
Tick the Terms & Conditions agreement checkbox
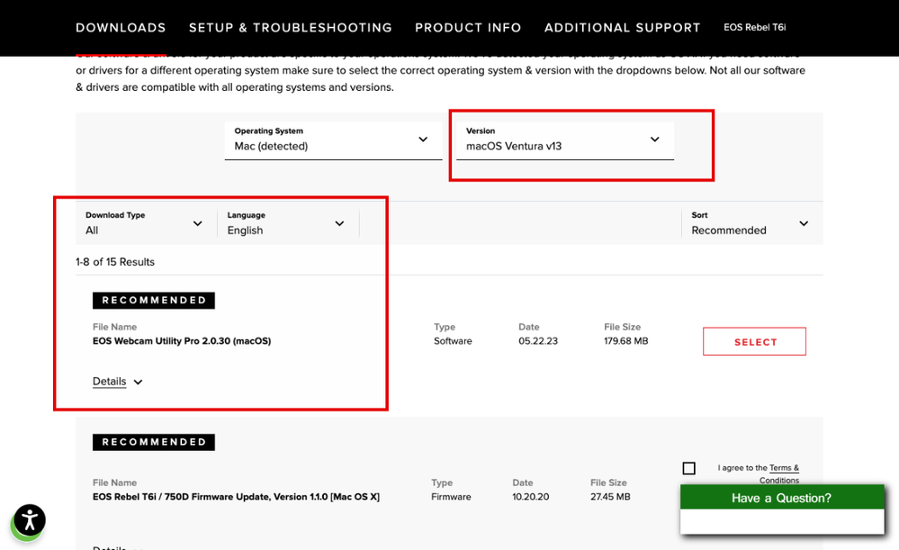pos(688,468)
